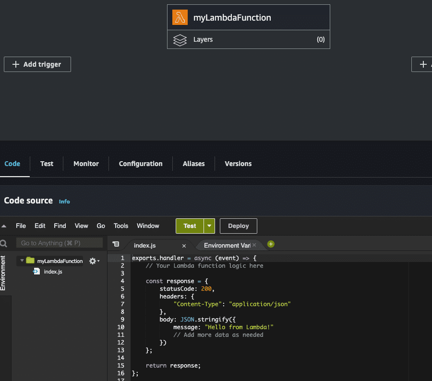Click the AWS Lambda function icon
The image size is (432, 381).
(x=180, y=17)
